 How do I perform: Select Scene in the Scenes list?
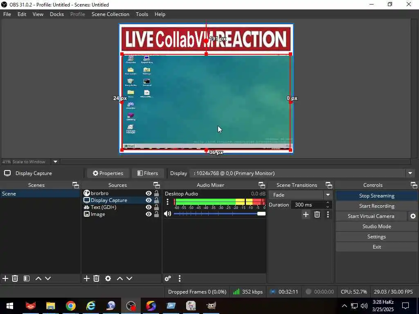tap(40, 193)
